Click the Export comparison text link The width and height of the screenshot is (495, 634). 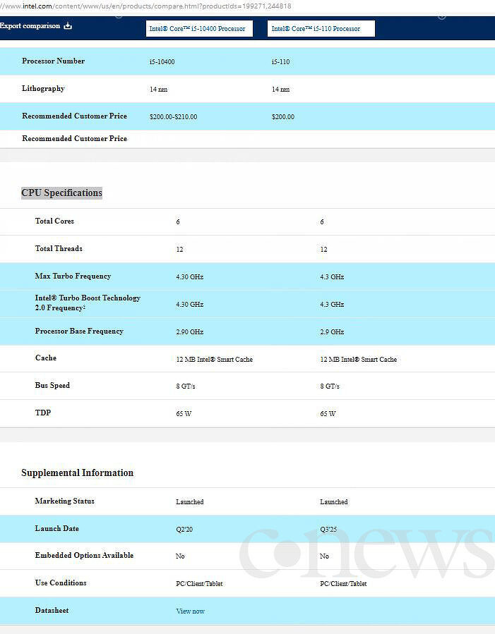[30, 26]
